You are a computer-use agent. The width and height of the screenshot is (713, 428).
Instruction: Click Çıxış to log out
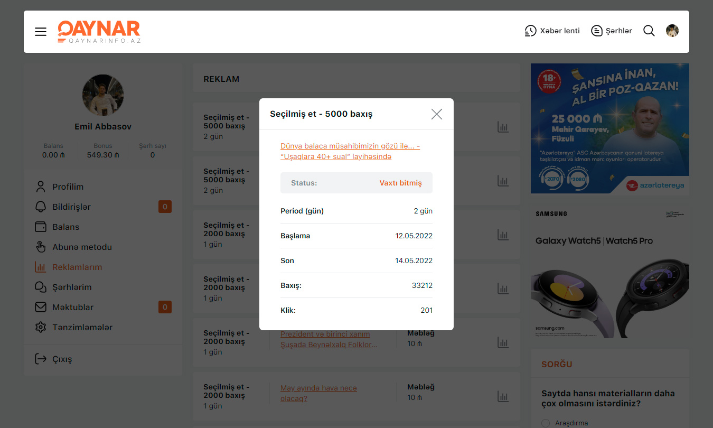click(x=62, y=359)
